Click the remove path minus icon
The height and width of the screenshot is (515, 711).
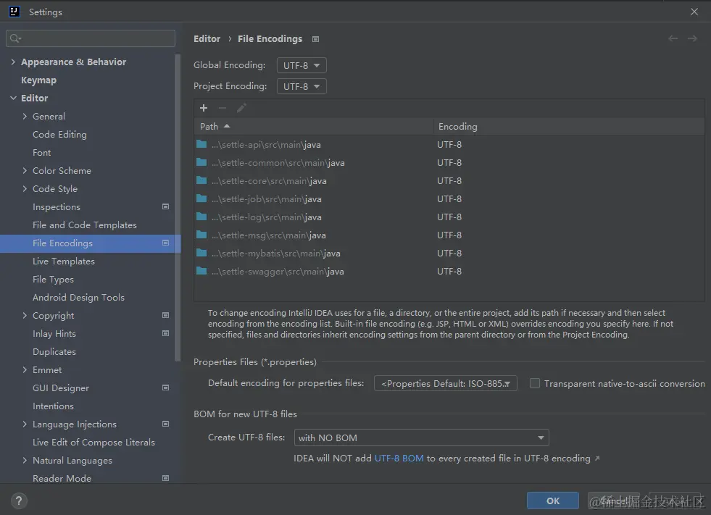tap(223, 108)
